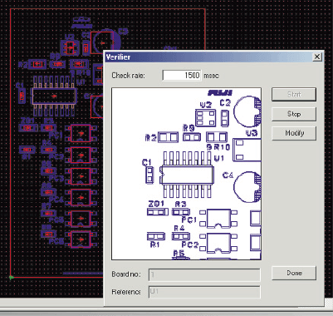
Task: Click the Modify button
Action: (294, 133)
